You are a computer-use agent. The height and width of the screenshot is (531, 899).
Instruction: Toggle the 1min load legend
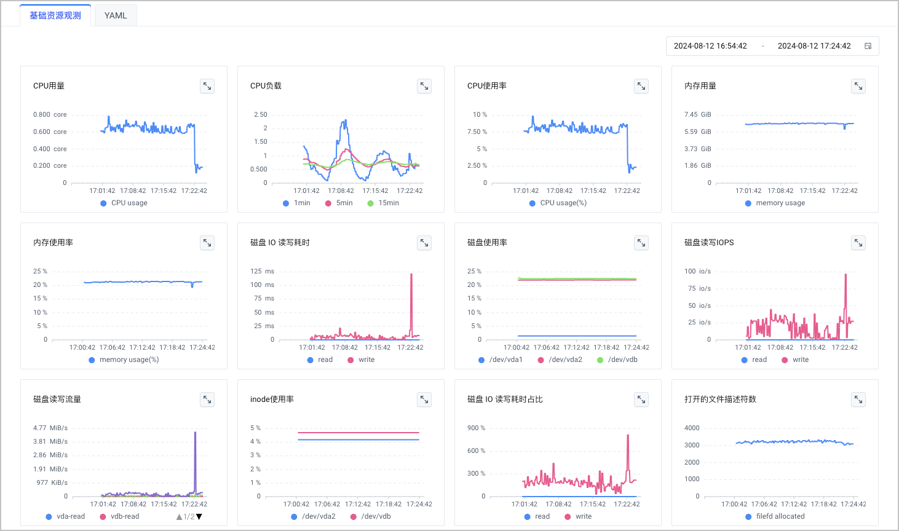click(x=296, y=203)
